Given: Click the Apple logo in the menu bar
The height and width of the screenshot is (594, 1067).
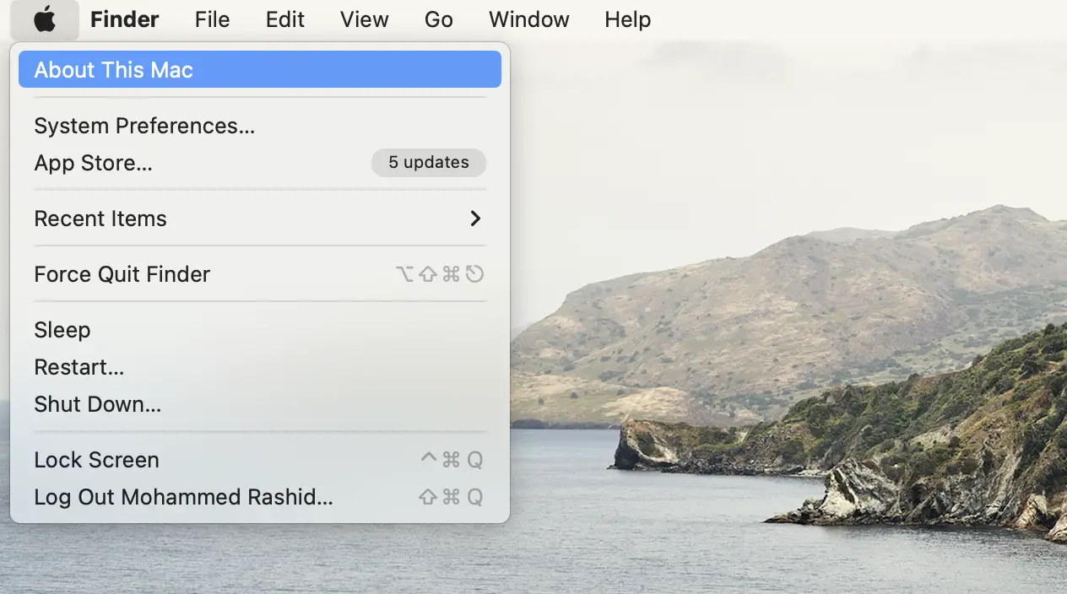Looking at the screenshot, I should 45,19.
